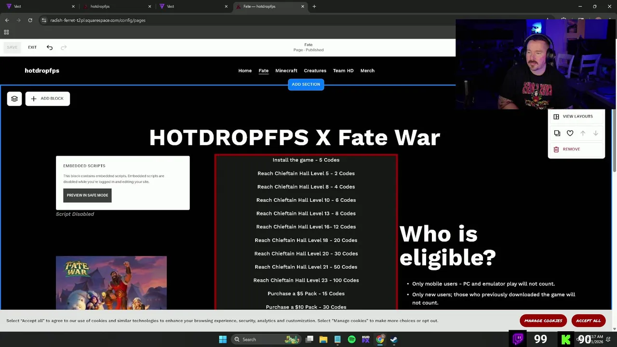Click 'Reach Chieftain Hall Level 18 - 20 Codes'
617x347 pixels.
(306, 240)
